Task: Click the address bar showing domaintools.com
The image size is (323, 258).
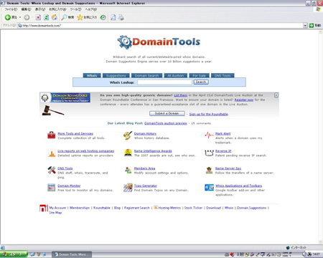Action: pyautogui.click(x=160, y=25)
